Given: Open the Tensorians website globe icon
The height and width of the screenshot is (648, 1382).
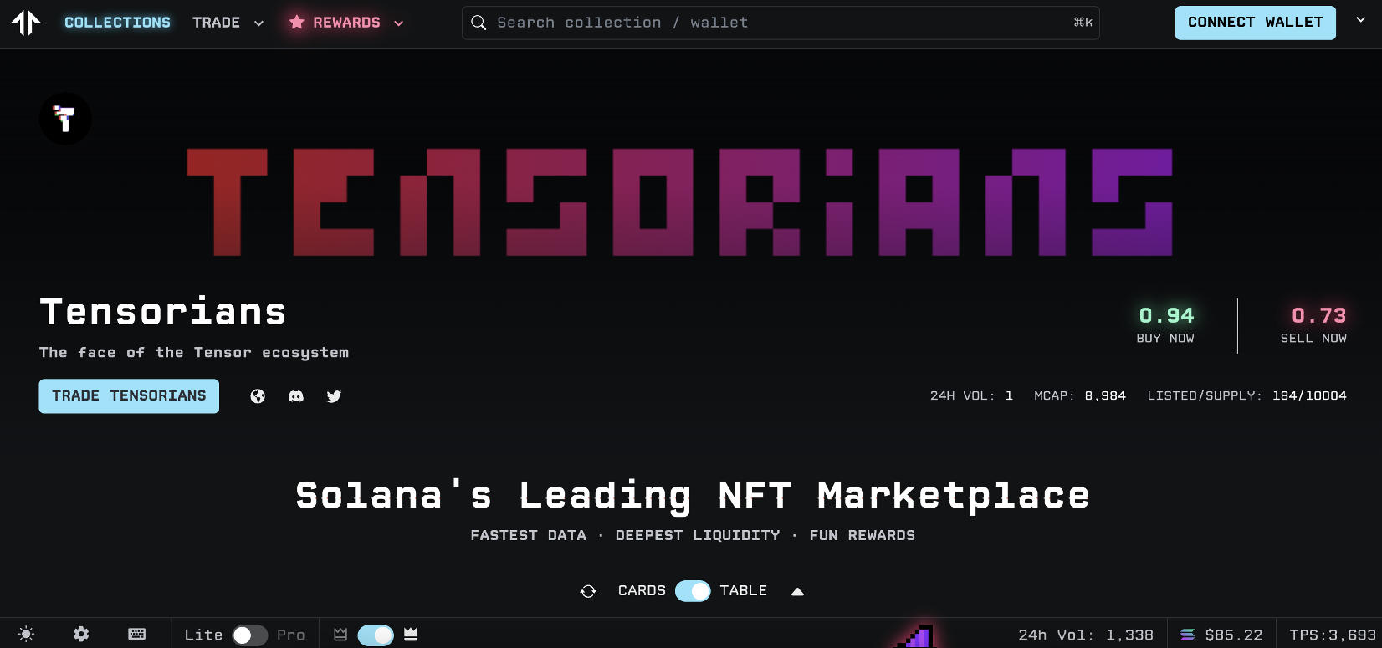Looking at the screenshot, I should [x=258, y=396].
